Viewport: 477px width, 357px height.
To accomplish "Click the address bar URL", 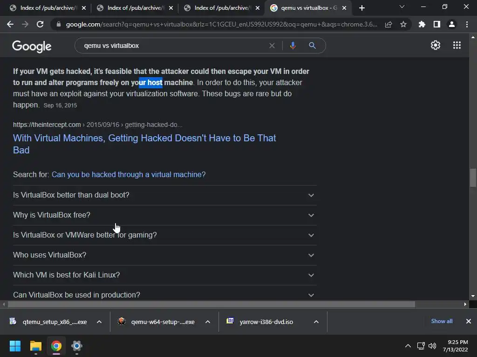I will [x=221, y=24].
